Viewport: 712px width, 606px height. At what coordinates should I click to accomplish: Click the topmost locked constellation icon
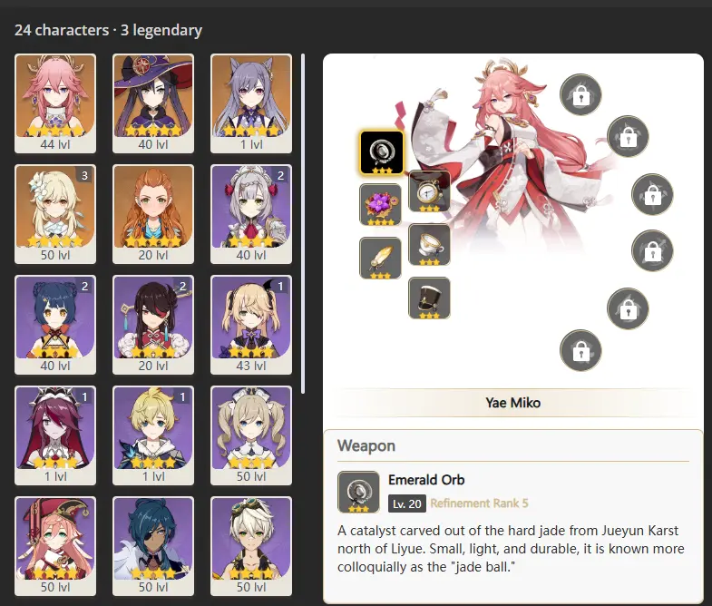580,94
